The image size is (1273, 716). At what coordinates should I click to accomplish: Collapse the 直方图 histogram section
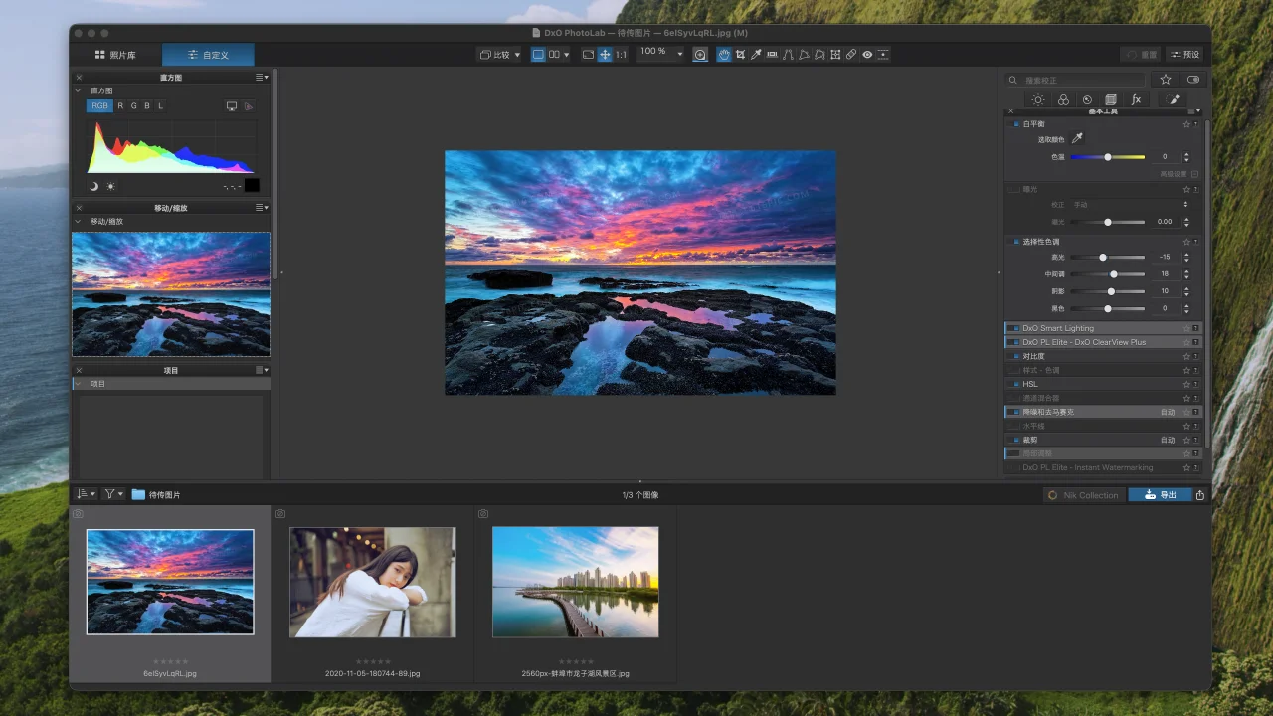coord(79,90)
